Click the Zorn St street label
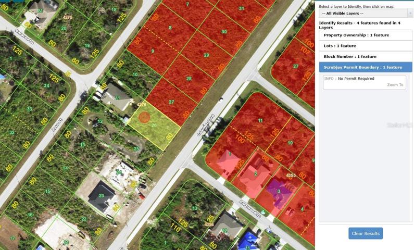 pos(57,124)
